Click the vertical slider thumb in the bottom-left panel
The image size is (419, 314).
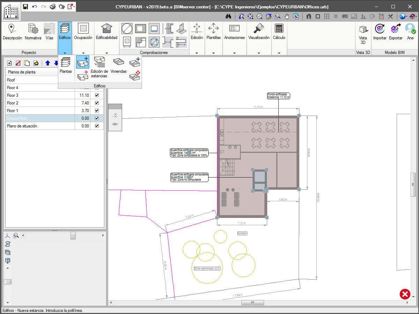coord(8,282)
